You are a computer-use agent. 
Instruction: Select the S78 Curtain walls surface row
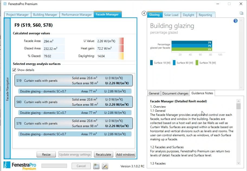coord(73,123)
